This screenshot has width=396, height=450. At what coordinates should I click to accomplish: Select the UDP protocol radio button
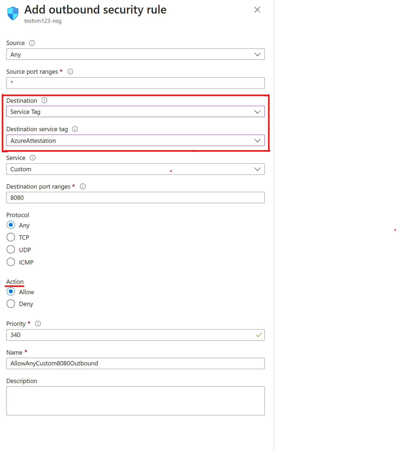tap(11, 249)
